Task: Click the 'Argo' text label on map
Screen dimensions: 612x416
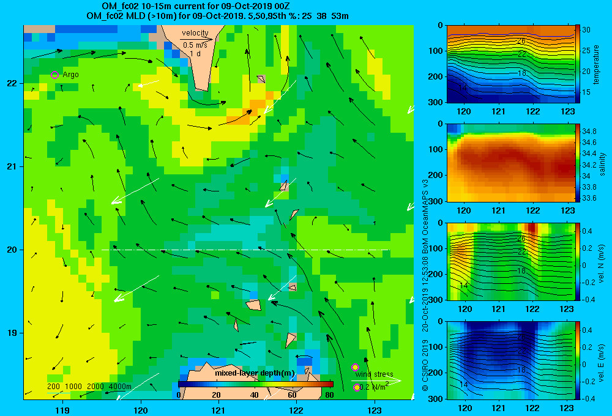Action: (70, 75)
